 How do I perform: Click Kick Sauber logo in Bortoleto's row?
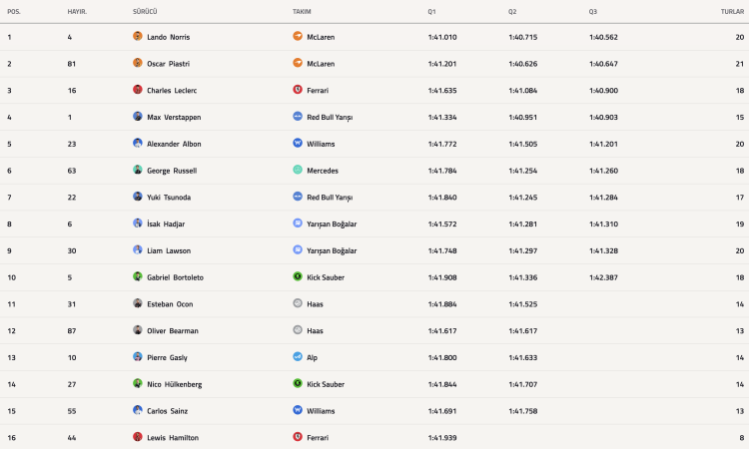298,276
